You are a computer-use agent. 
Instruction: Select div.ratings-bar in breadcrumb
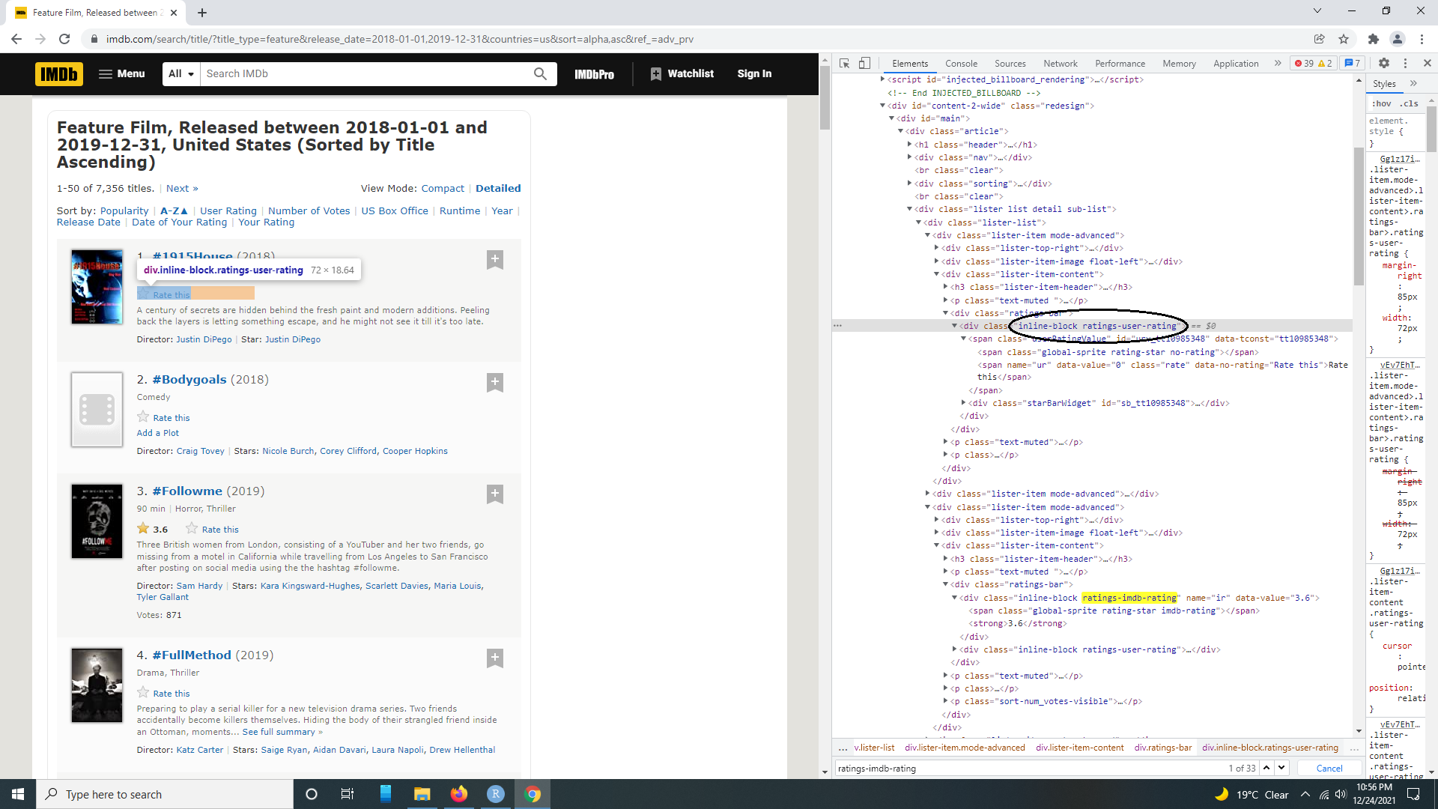tap(1162, 748)
